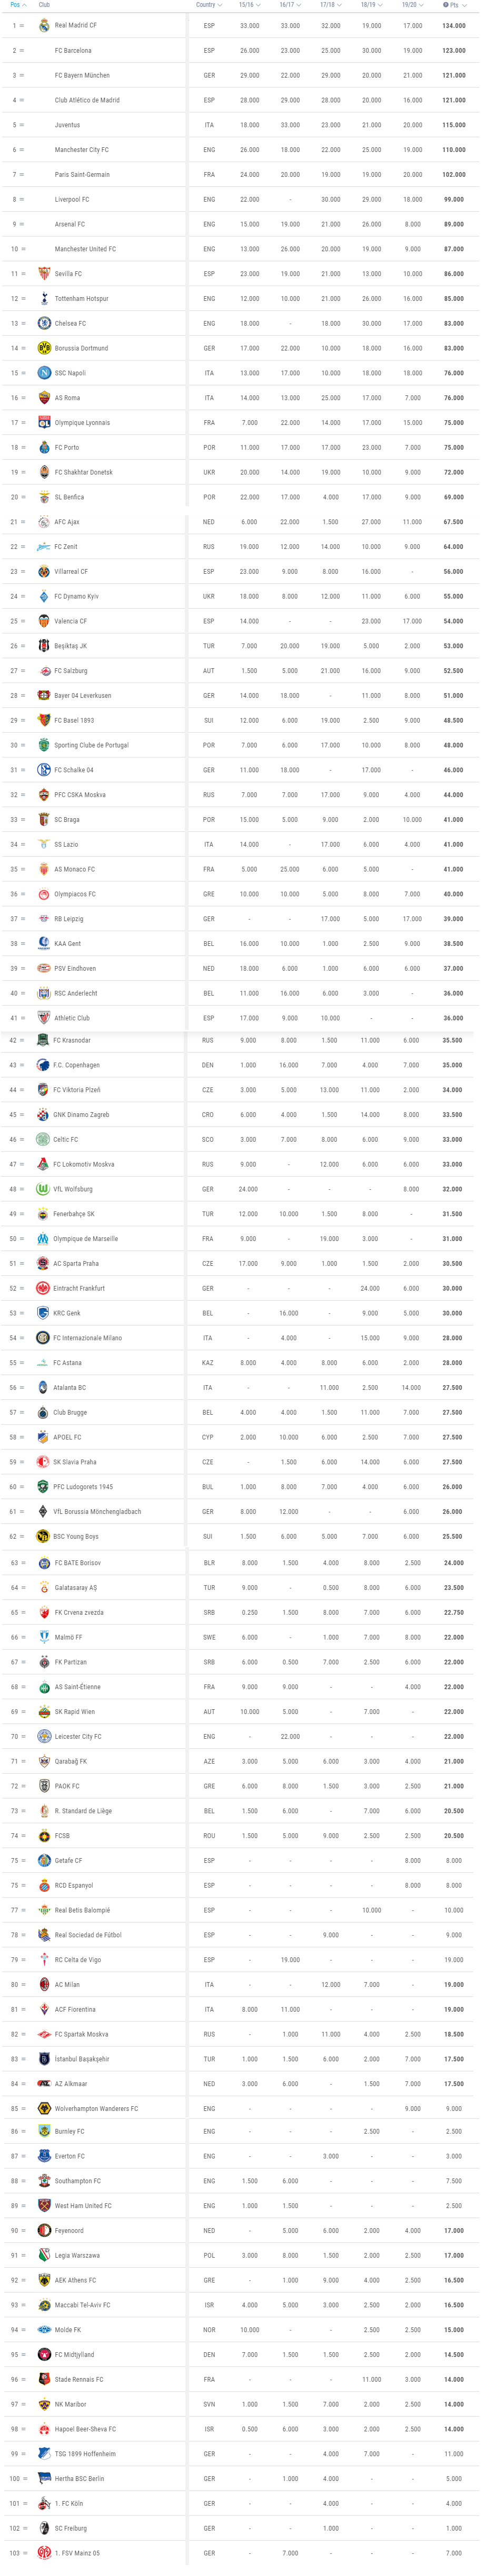Click the Chelsea FC crest icon
493x2576 pixels.
(44, 323)
